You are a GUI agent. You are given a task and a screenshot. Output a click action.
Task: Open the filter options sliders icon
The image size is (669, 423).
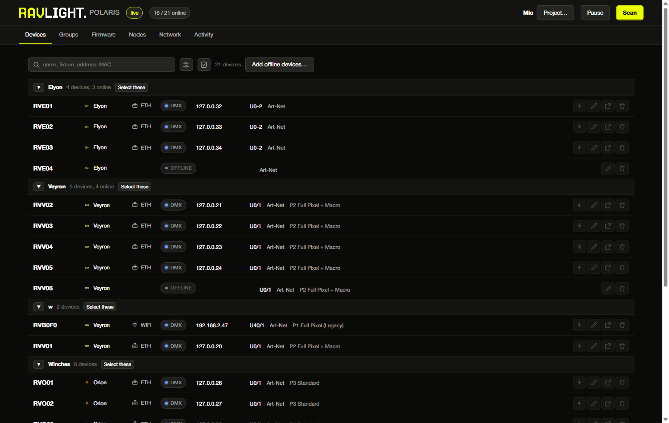[186, 65]
